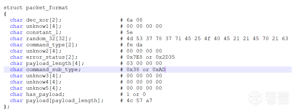Click the highlighted command_sub_type field
The width and height of the screenshot is (295, 112).
[x=53, y=70]
